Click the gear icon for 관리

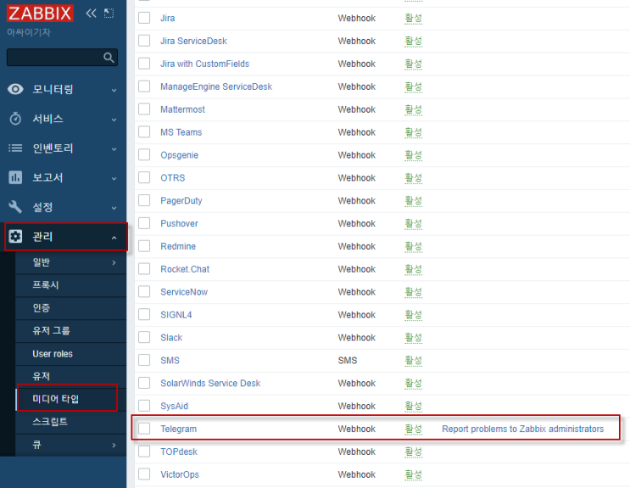(x=15, y=237)
